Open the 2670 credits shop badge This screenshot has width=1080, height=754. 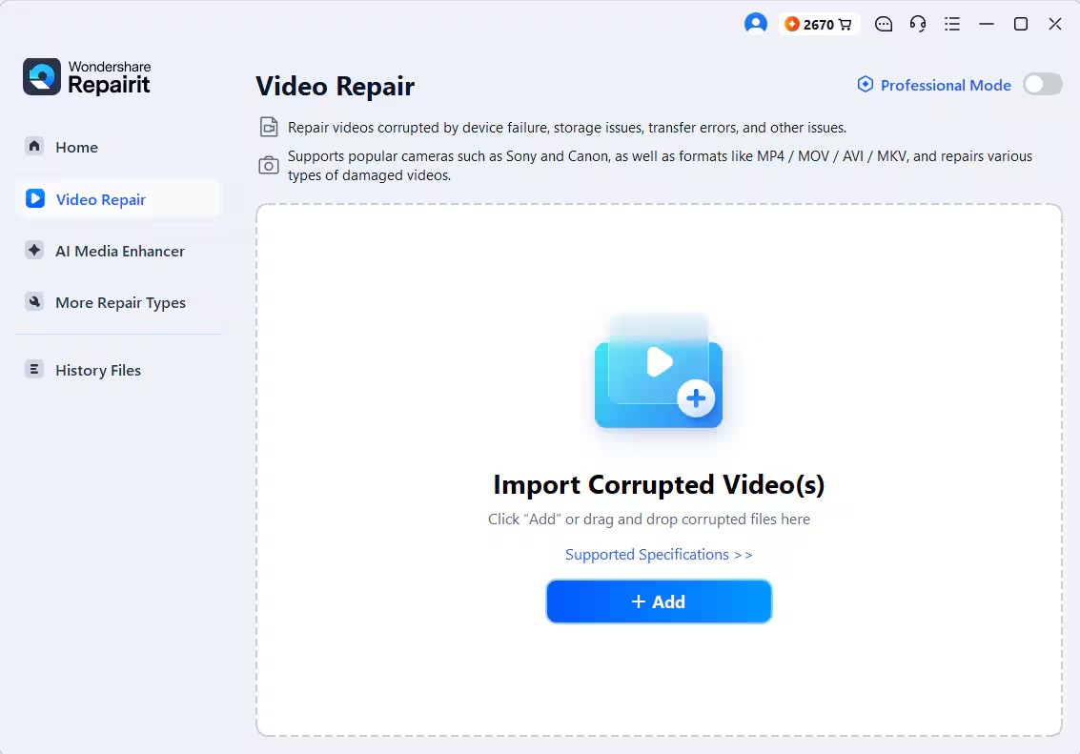click(819, 24)
